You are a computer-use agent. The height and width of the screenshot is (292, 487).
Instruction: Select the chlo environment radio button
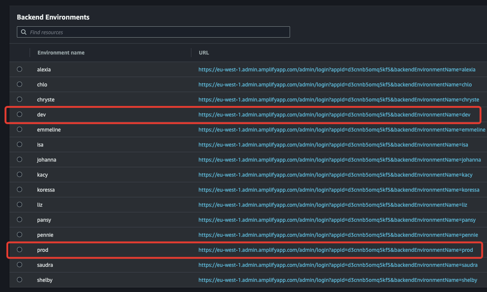20,84
